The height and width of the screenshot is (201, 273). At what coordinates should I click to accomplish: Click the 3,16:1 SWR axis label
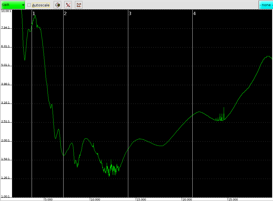click(6, 103)
